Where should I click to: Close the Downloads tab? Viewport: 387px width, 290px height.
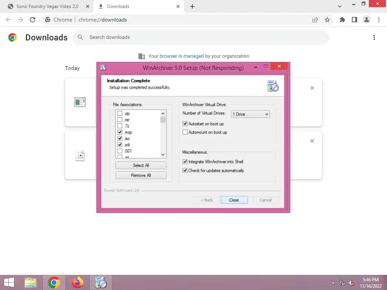(178, 6)
